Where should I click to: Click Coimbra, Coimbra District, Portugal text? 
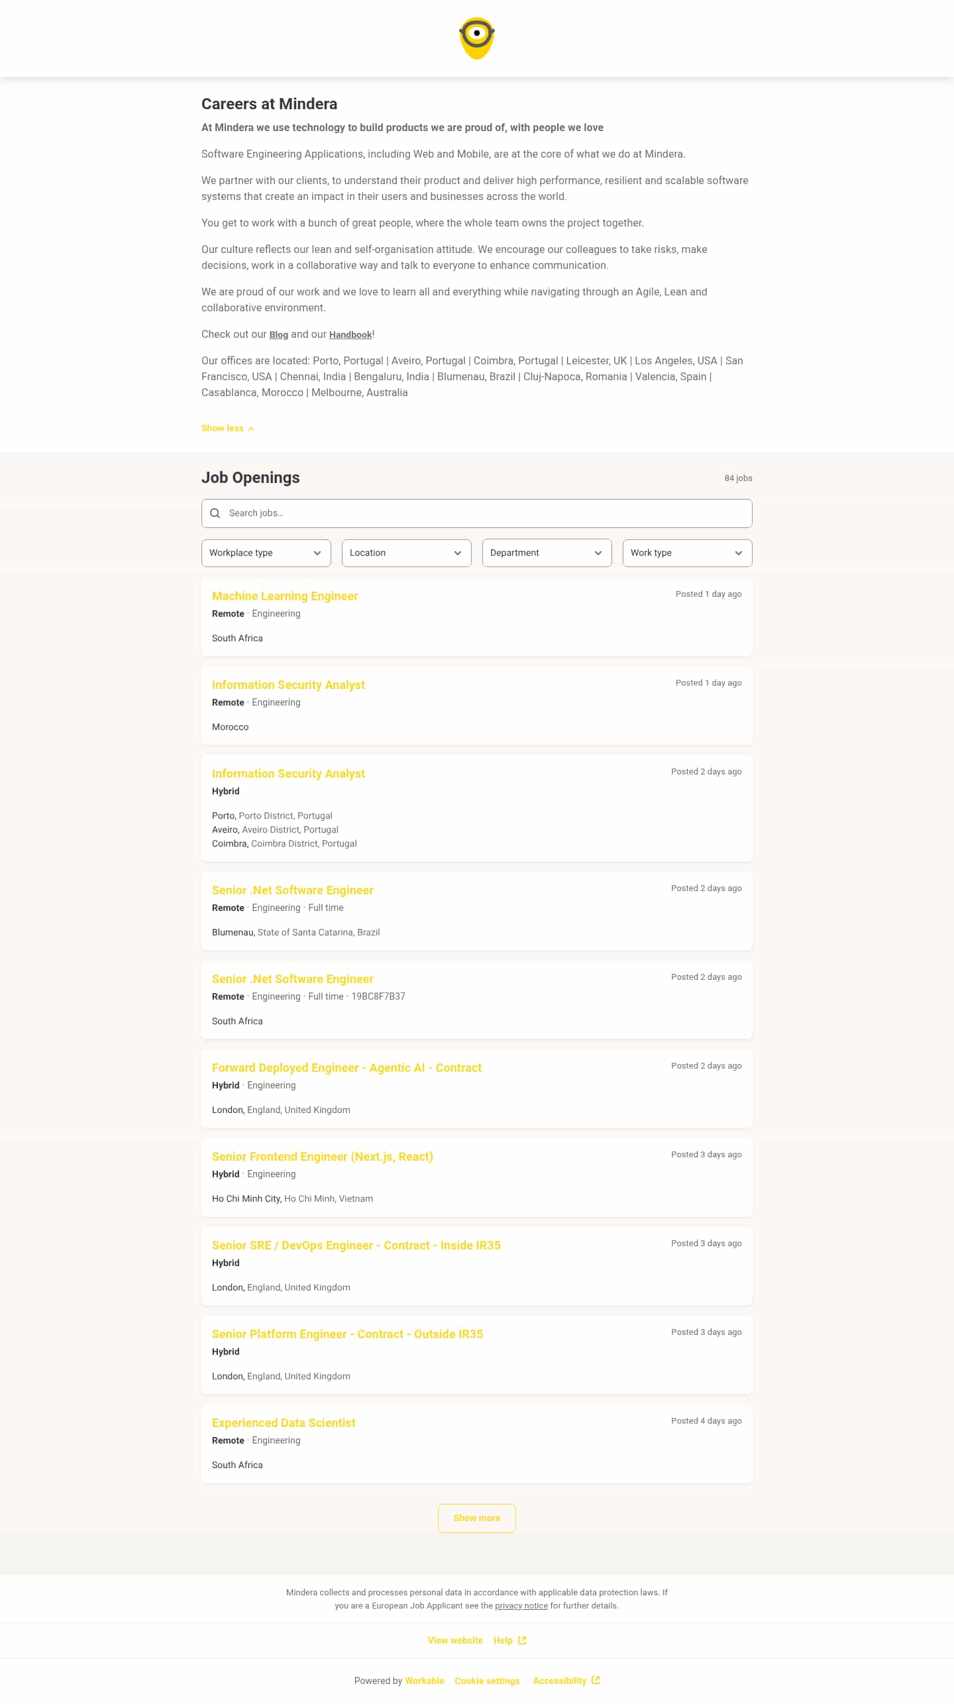[284, 844]
